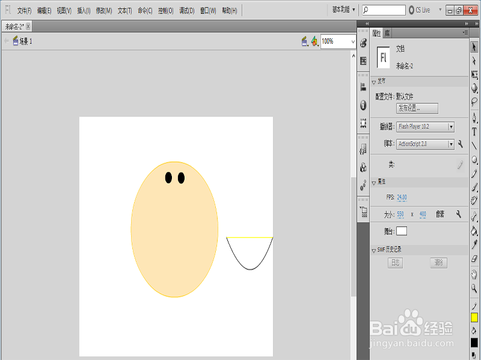Select the Lasso tool
Screen dimensions: 481x360
[x=474, y=102]
